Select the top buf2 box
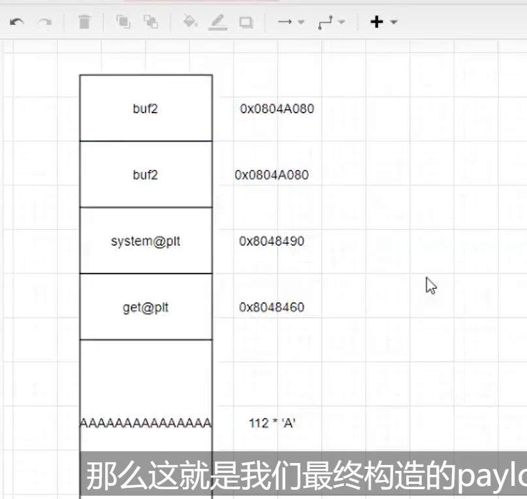527x499 pixels. click(x=146, y=109)
